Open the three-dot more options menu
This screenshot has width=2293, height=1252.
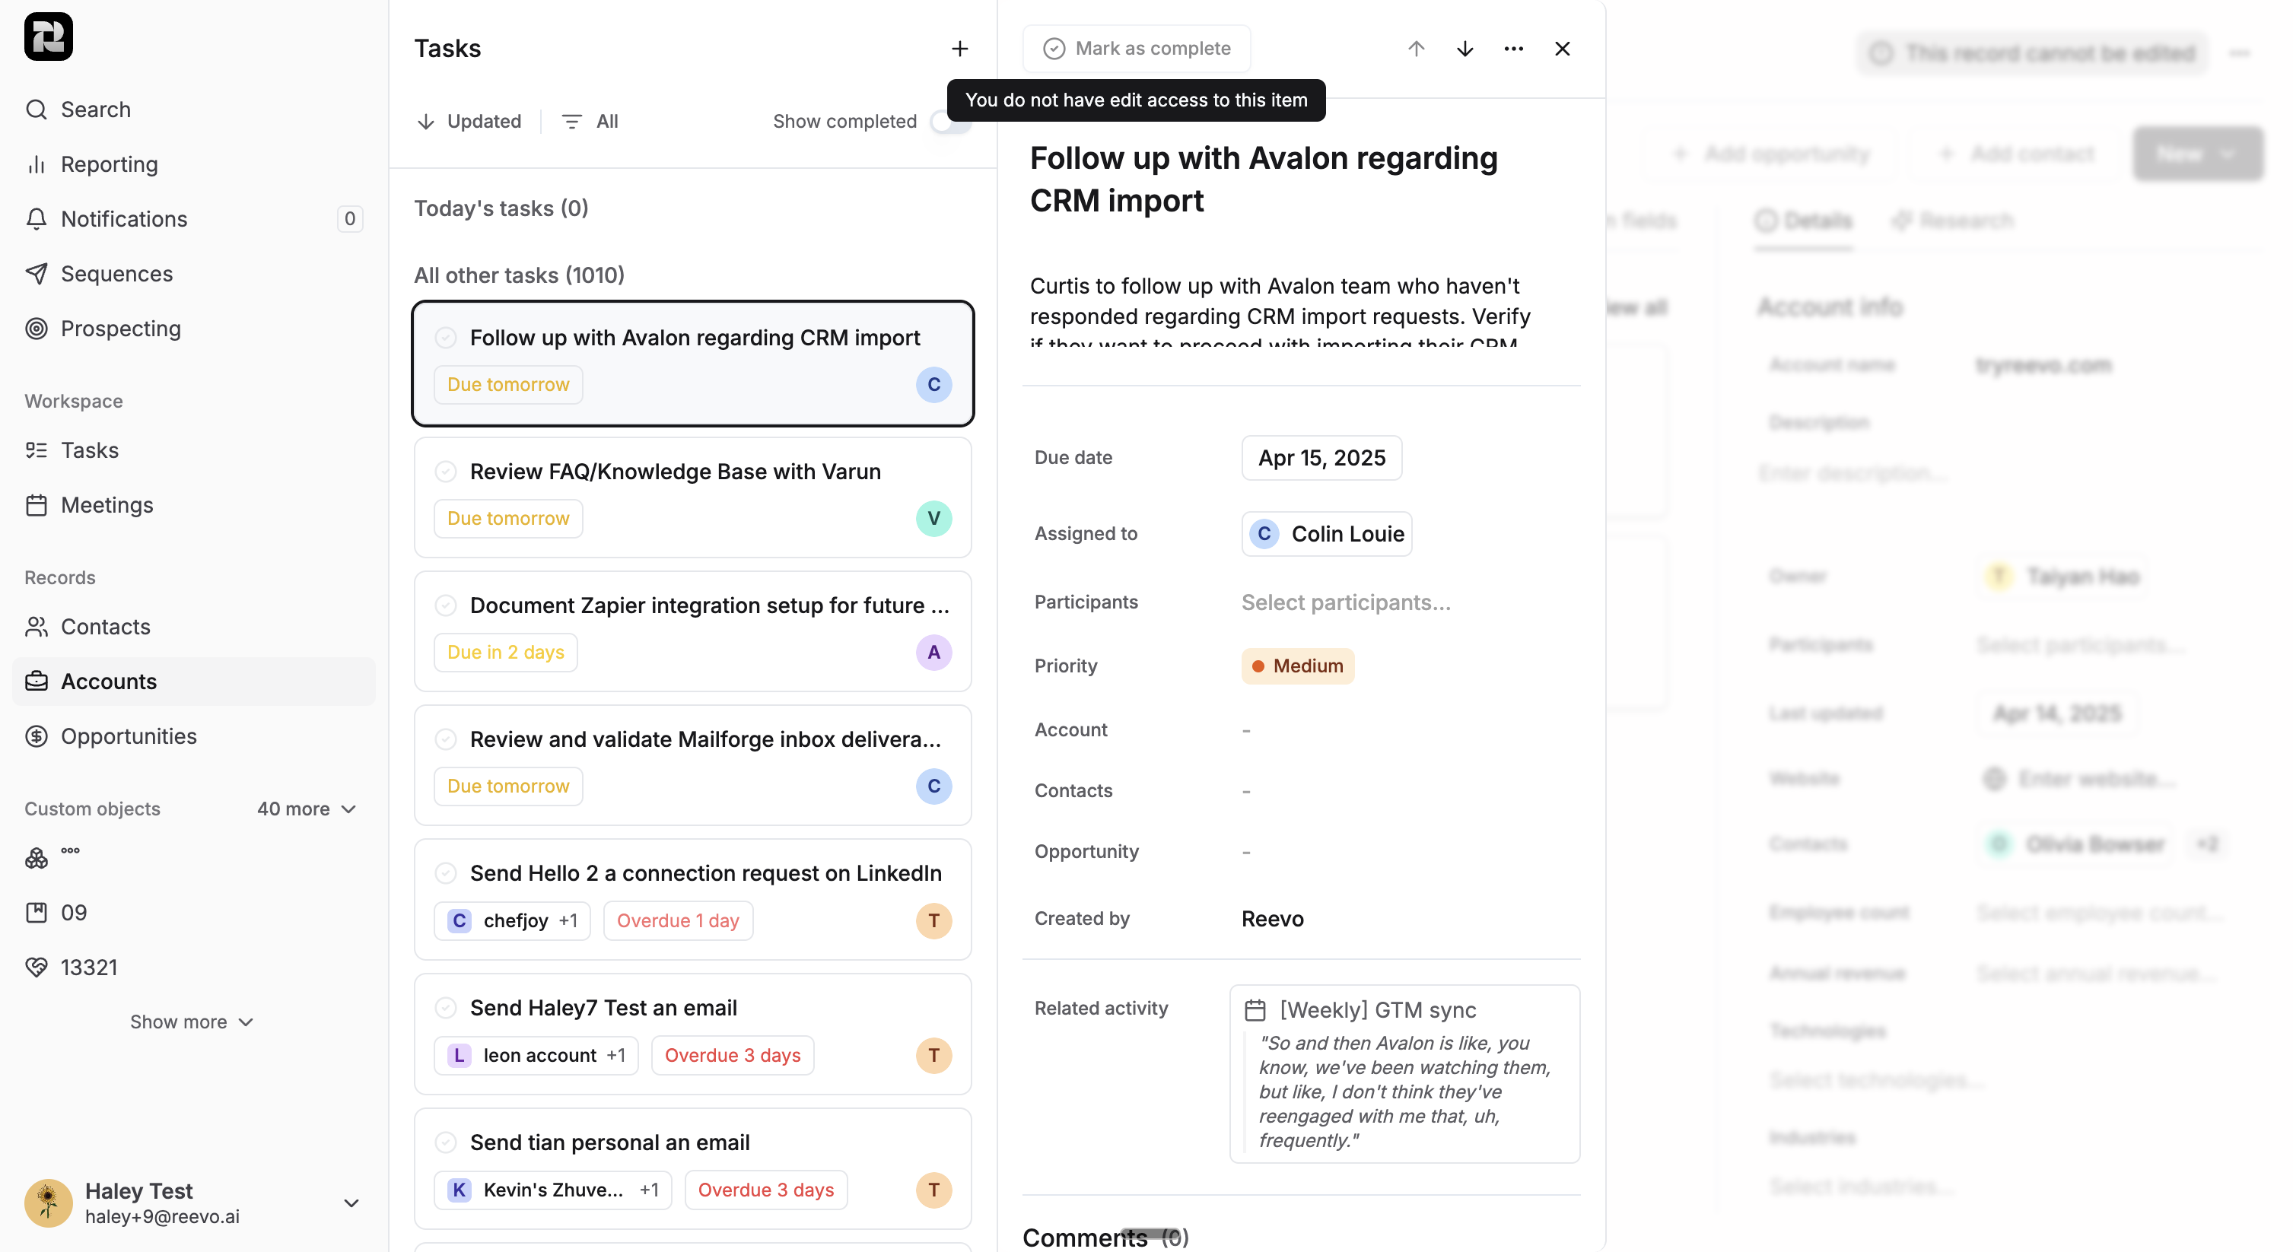(x=1513, y=49)
